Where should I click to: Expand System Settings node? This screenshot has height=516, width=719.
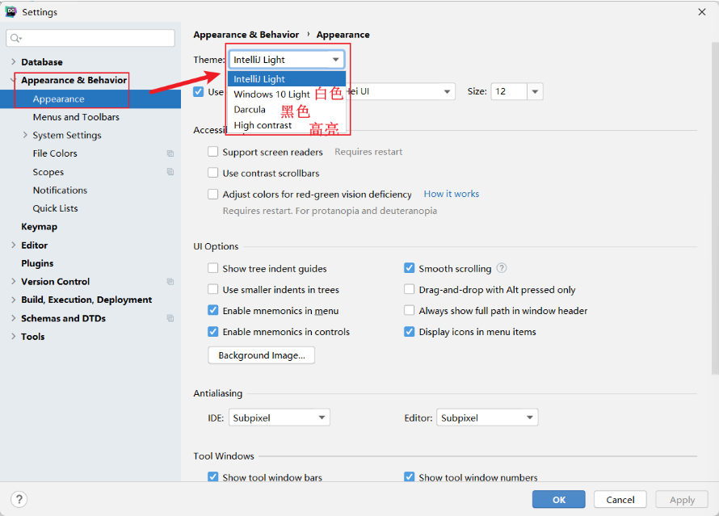click(25, 135)
